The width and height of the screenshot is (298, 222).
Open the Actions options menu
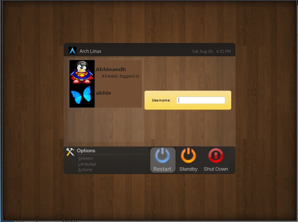click(85, 170)
